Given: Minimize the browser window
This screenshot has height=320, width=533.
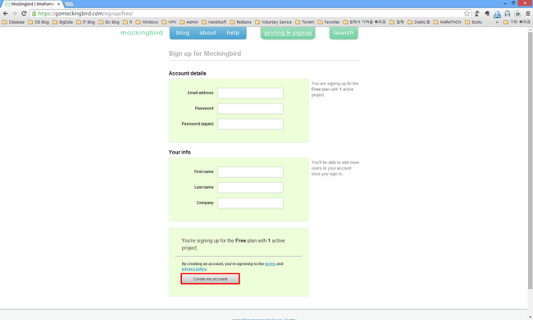Looking at the screenshot, I should 505,3.
